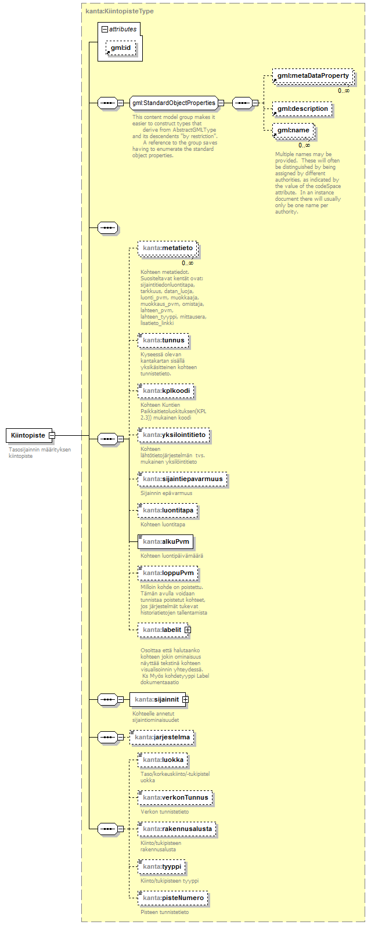Click the kanta:KiintopisteType type label
Image resolution: width=371 pixels, height=925 pixels.
(119, 11)
